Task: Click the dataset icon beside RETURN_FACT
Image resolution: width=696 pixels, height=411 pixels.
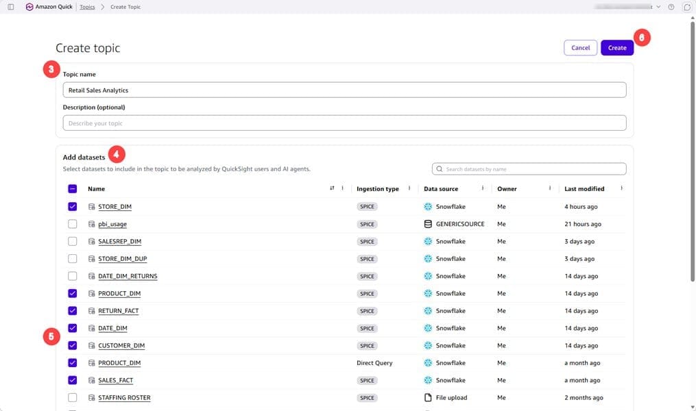Action: pyautogui.click(x=91, y=311)
